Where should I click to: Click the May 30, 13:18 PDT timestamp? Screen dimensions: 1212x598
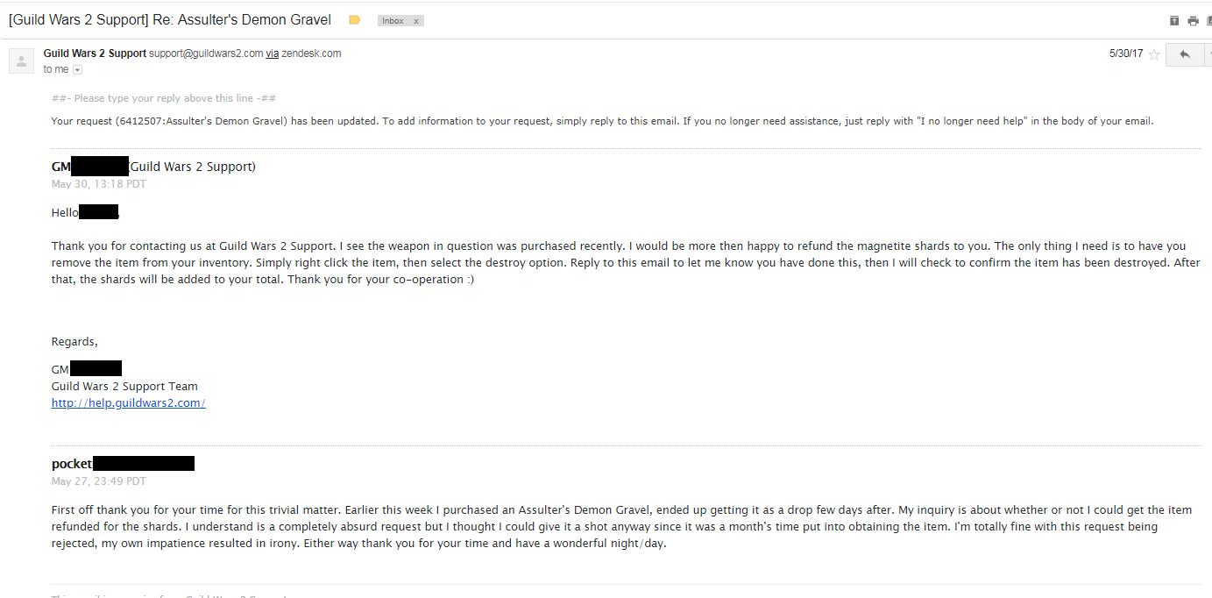point(99,184)
